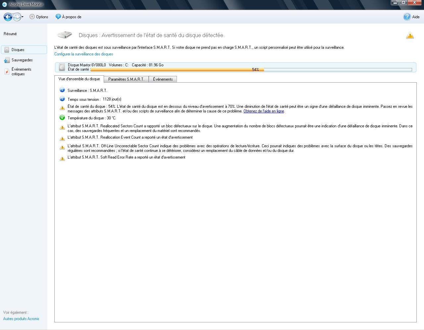This screenshot has width=424, height=330.
Task: Click the 54% health status bar
Action: pyautogui.click(x=251, y=70)
